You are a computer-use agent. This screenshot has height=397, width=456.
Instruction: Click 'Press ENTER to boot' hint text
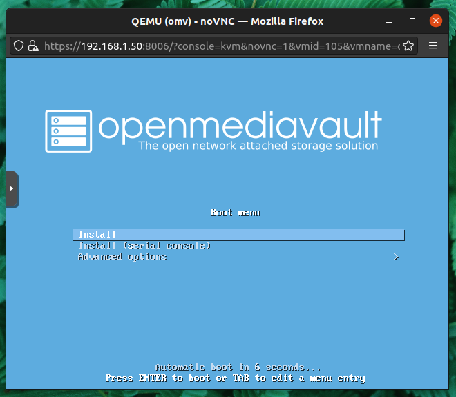[158, 378]
